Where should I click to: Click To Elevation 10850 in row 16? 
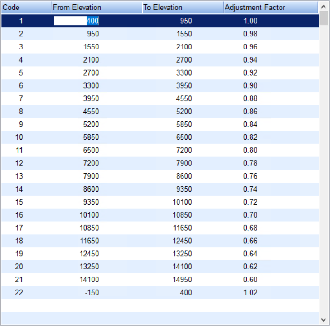click(182, 215)
